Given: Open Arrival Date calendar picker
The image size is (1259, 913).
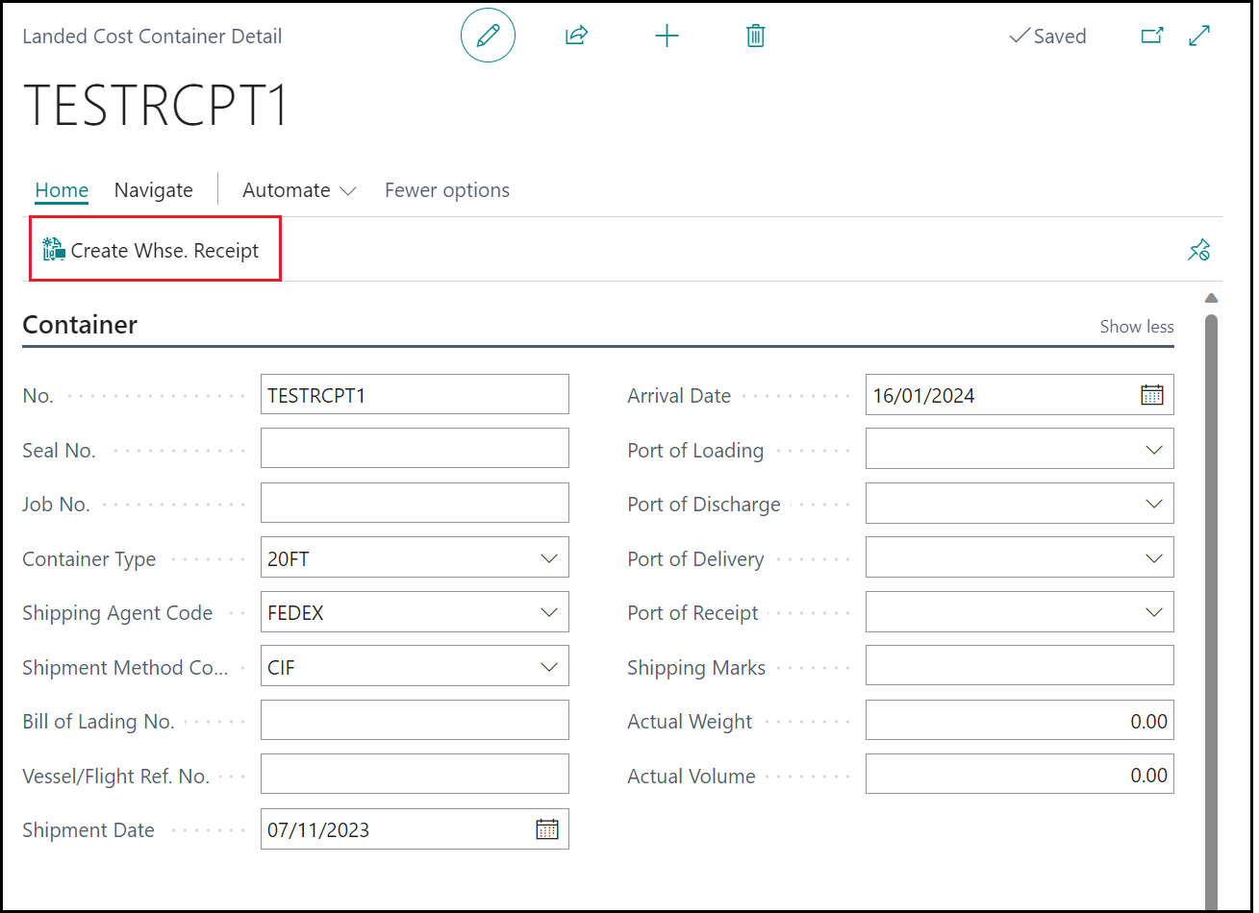Looking at the screenshot, I should coord(1151,395).
